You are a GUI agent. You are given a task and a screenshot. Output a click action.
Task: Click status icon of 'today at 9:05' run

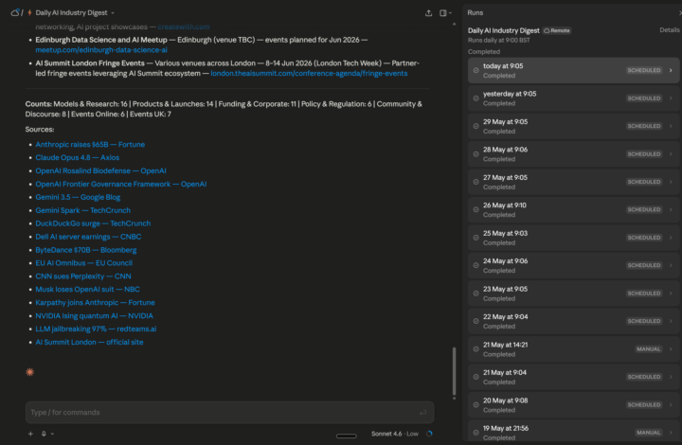coord(476,70)
